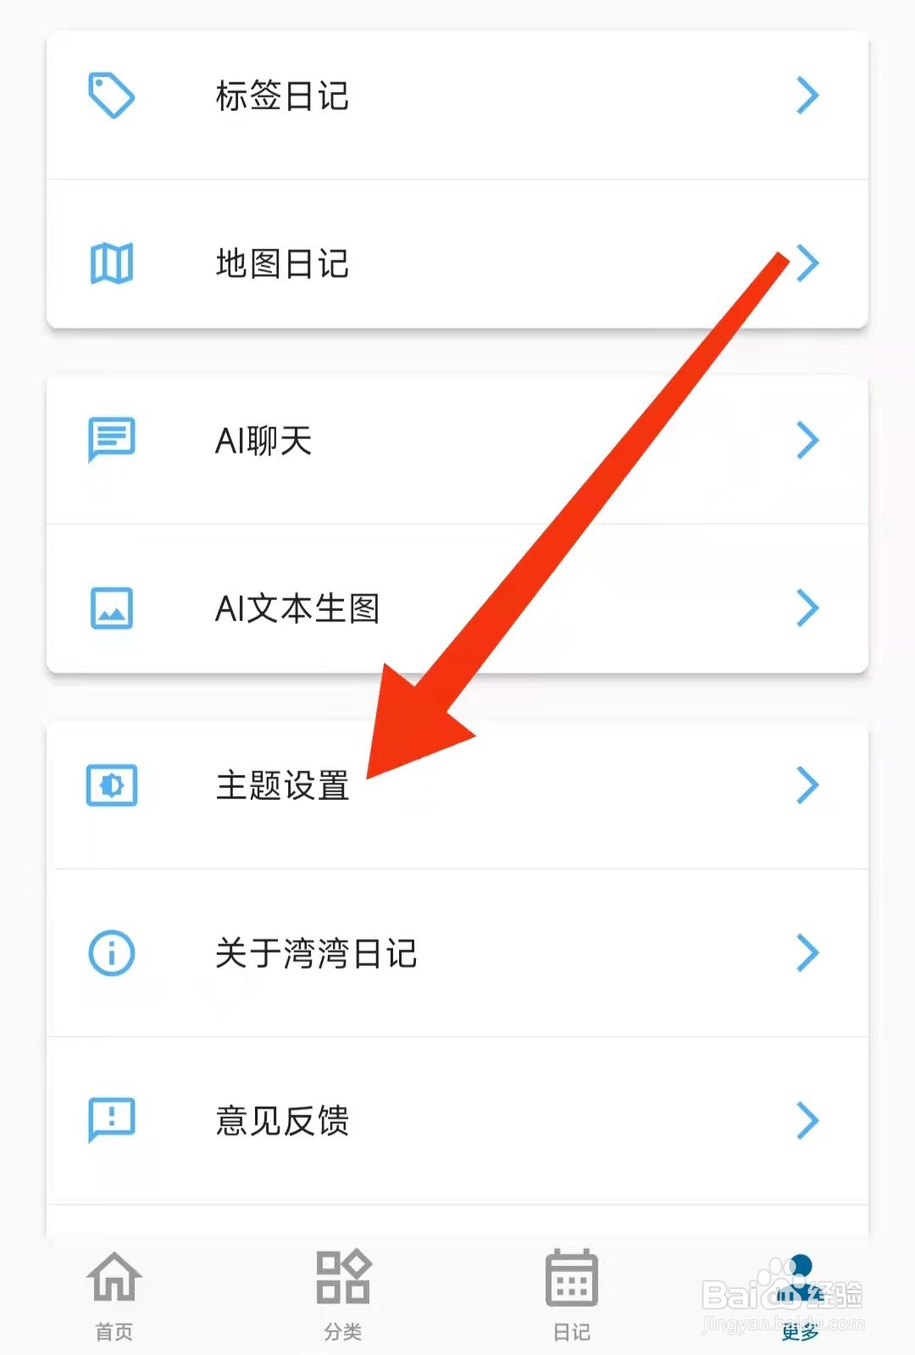Screen dimensions: 915x1355
Task: Tap the chat bubble icon for AI聊天
Action: tap(112, 440)
